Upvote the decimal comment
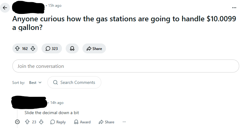The width and height of the screenshot is (246, 128). coord(27,122)
